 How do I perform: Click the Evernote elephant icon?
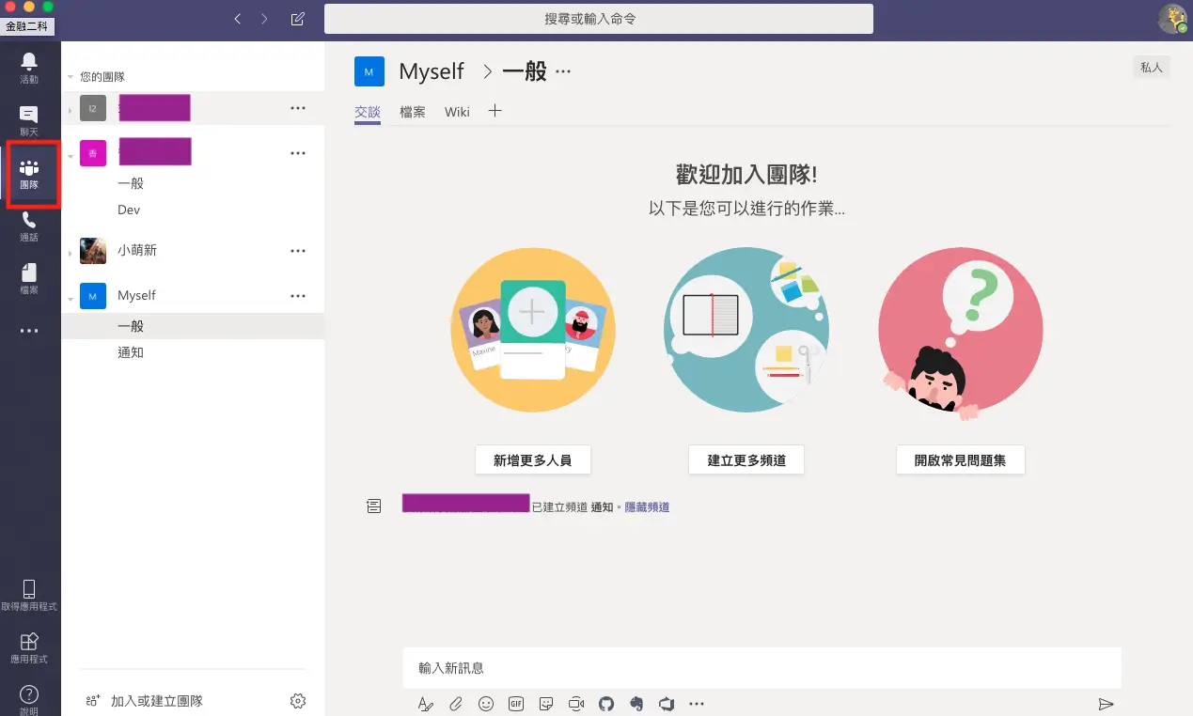(x=636, y=703)
